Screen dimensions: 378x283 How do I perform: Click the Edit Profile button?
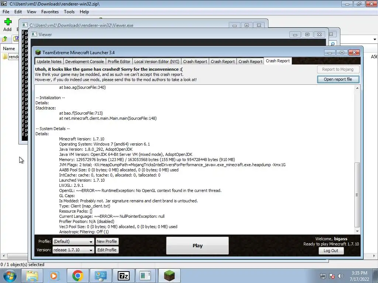(107, 250)
